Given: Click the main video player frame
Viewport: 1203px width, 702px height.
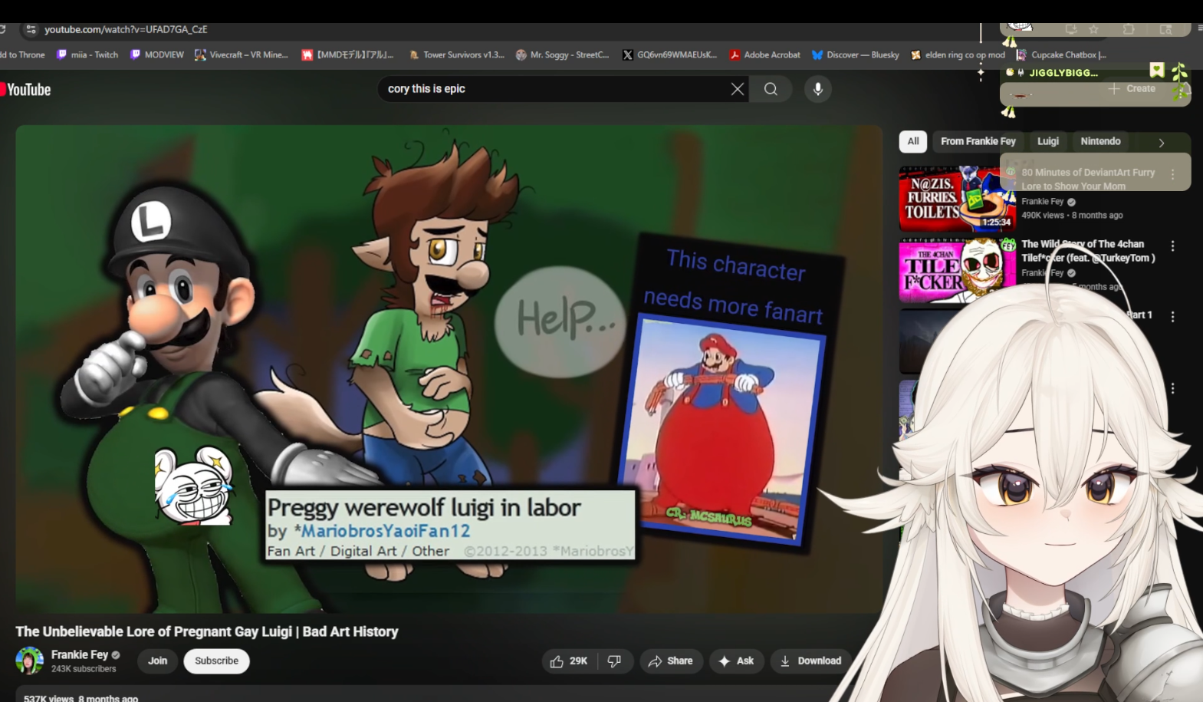Looking at the screenshot, I should click(449, 369).
